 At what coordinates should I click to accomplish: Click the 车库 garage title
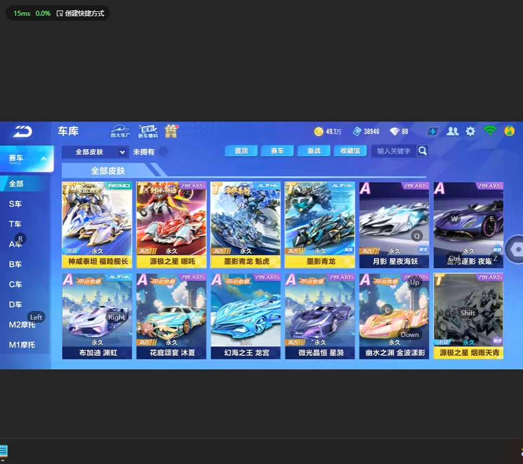tap(68, 131)
